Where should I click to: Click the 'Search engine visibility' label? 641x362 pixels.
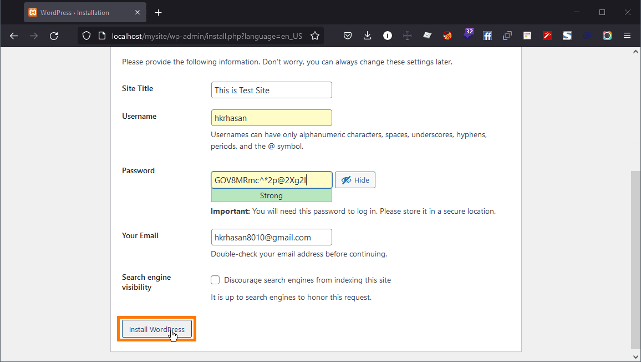pyautogui.click(x=146, y=282)
